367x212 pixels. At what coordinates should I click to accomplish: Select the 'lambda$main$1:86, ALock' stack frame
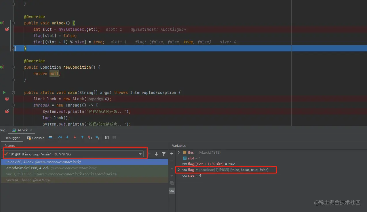(84, 168)
